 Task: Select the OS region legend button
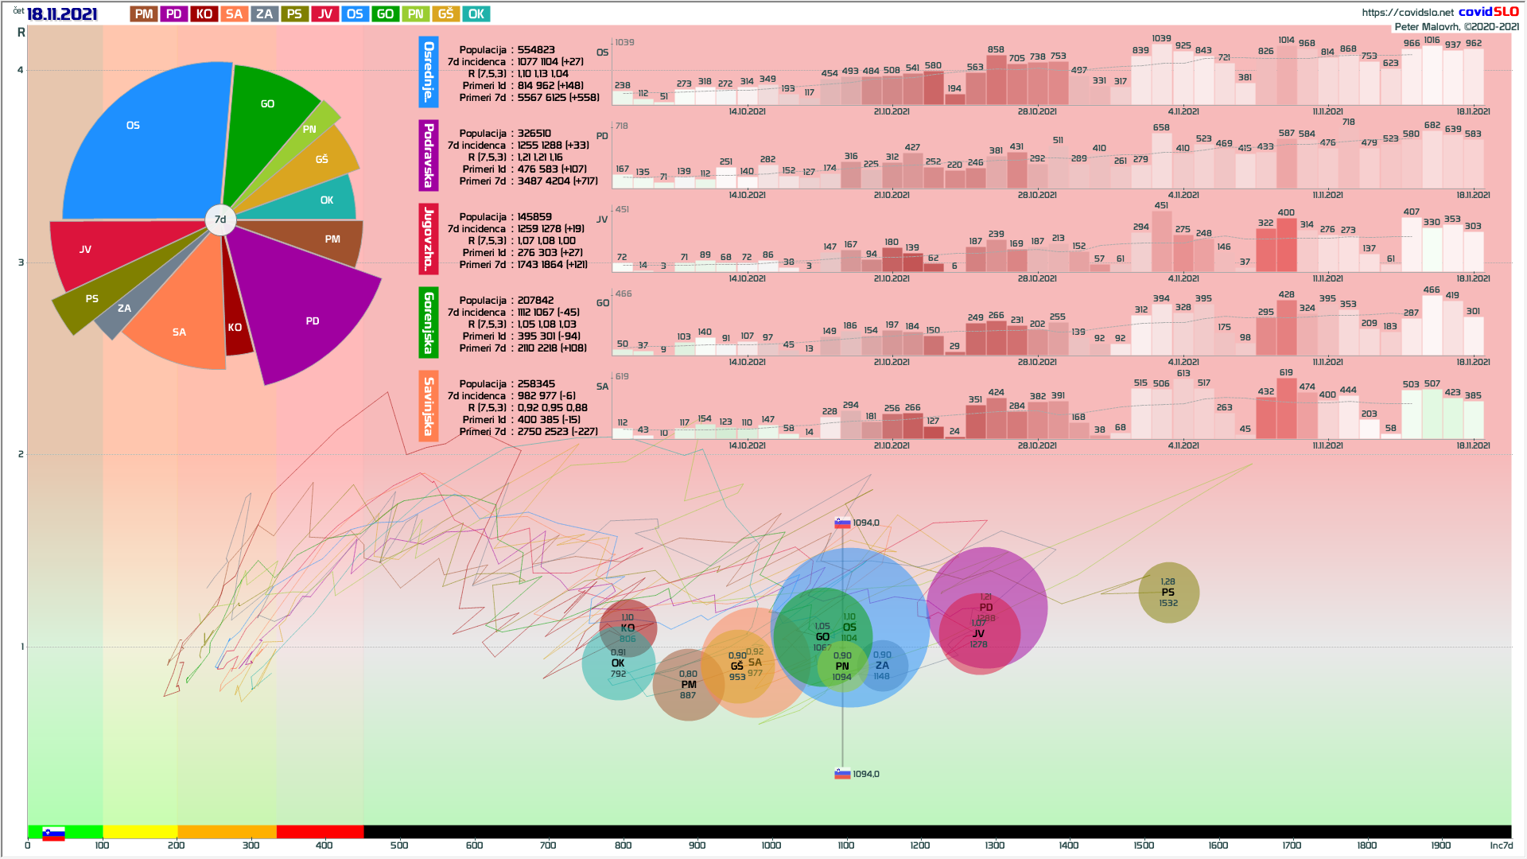(355, 14)
